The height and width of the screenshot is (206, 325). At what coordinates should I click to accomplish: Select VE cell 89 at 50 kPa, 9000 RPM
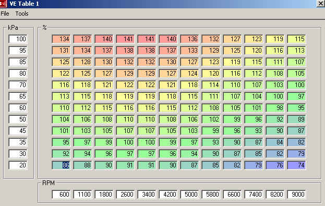pos(297,119)
